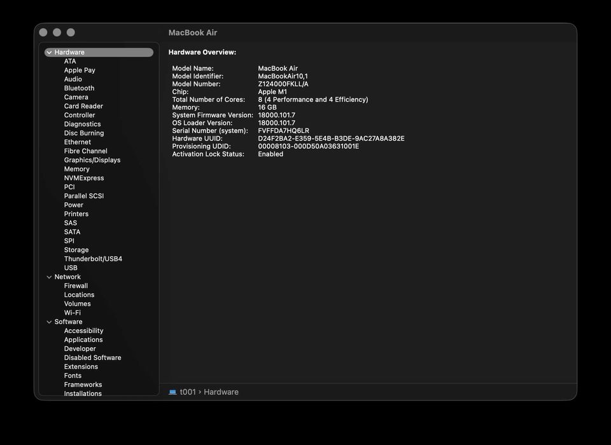Viewport: 611px width, 445px height.
Task: Select Installations in the sidebar
Action: click(x=83, y=394)
